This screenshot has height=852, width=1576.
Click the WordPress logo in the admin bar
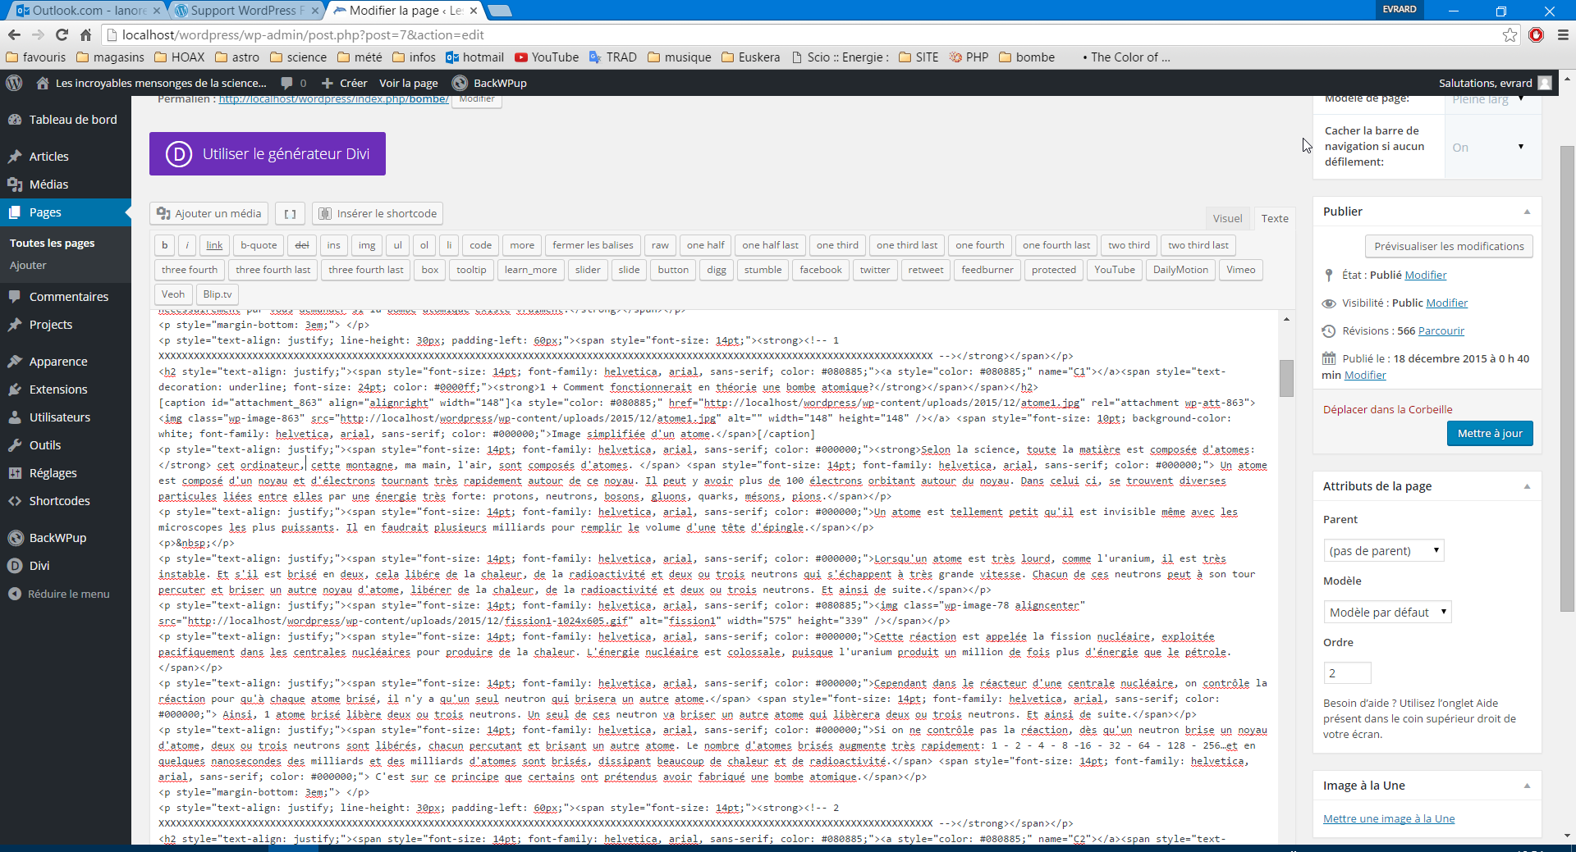[x=14, y=83]
